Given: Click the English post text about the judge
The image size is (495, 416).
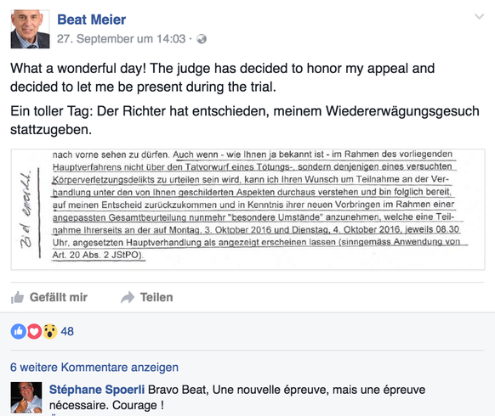Looking at the screenshot, I should 223,77.
